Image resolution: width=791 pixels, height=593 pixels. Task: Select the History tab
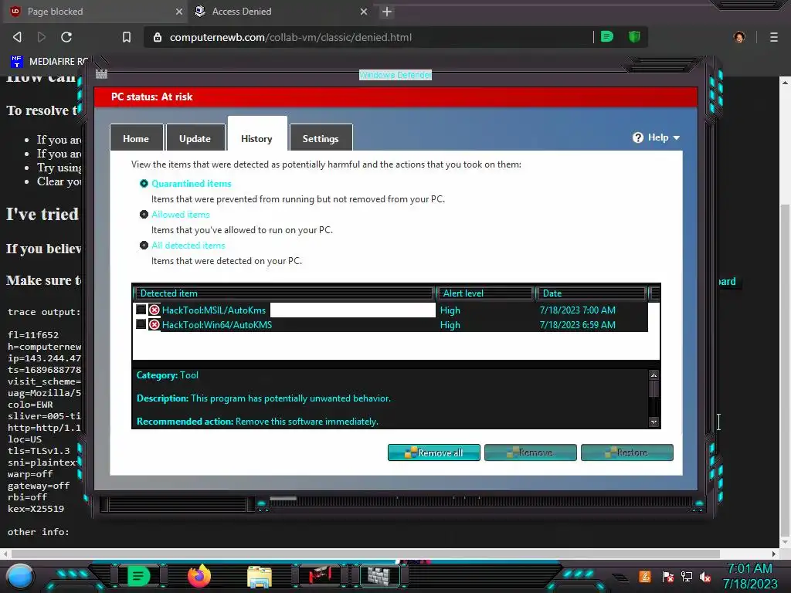click(x=256, y=135)
